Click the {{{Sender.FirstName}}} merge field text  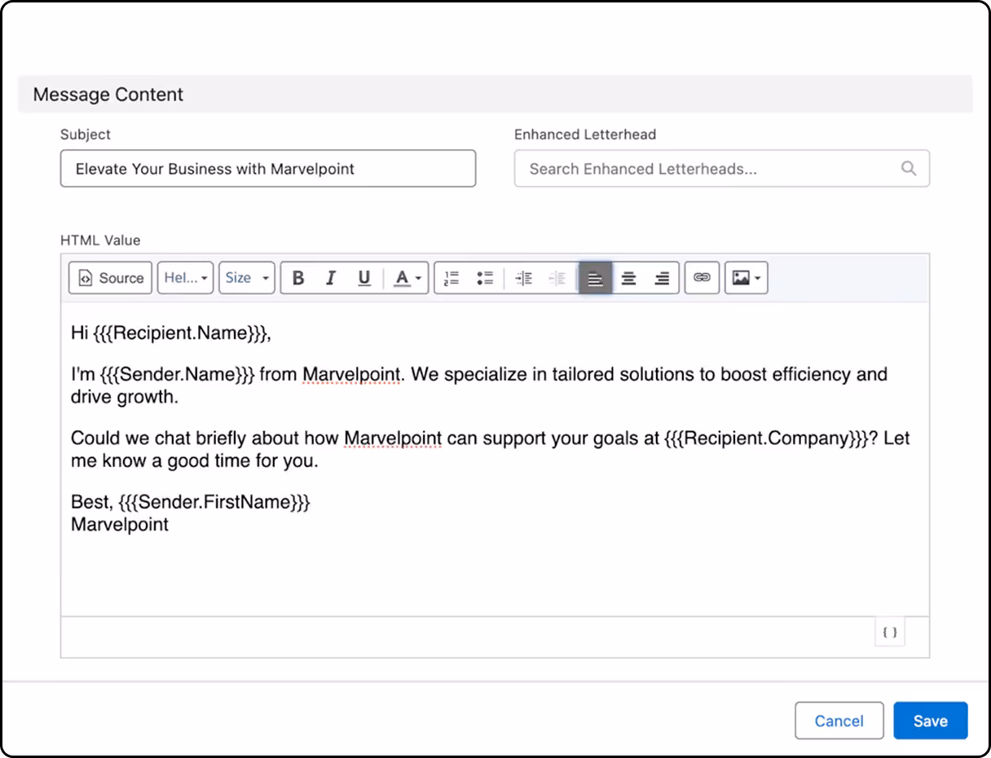(214, 501)
